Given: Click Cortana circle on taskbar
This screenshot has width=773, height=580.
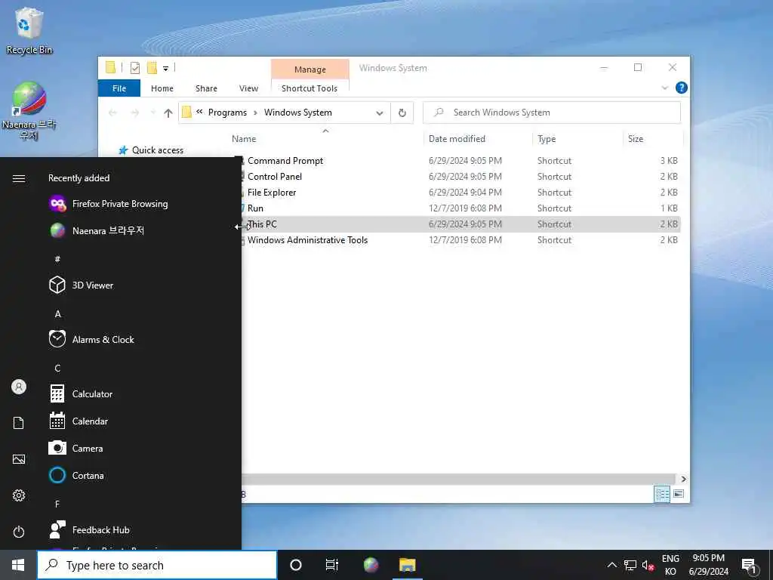Looking at the screenshot, I should tap(296, 565).
